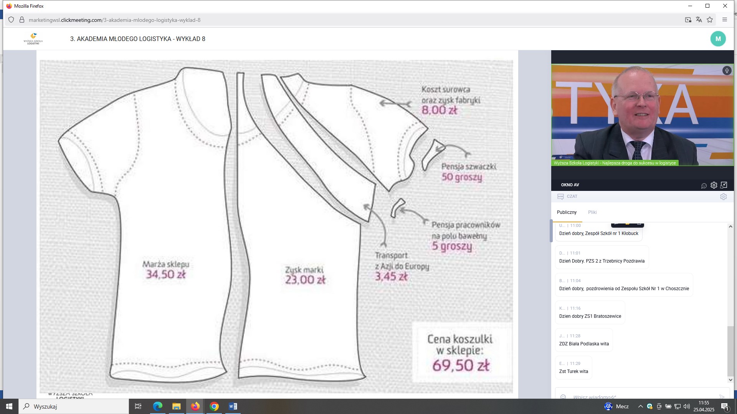The image size is (737, 414).
Task: Click the CZAT chat panel icon
Action: point(560,197)
